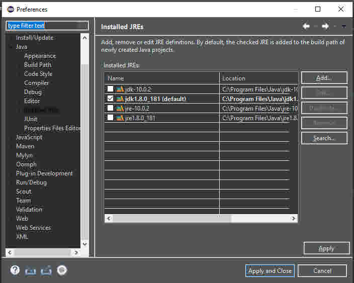Click the Name column header
The image size is (354, 283).
click(161, 78)
